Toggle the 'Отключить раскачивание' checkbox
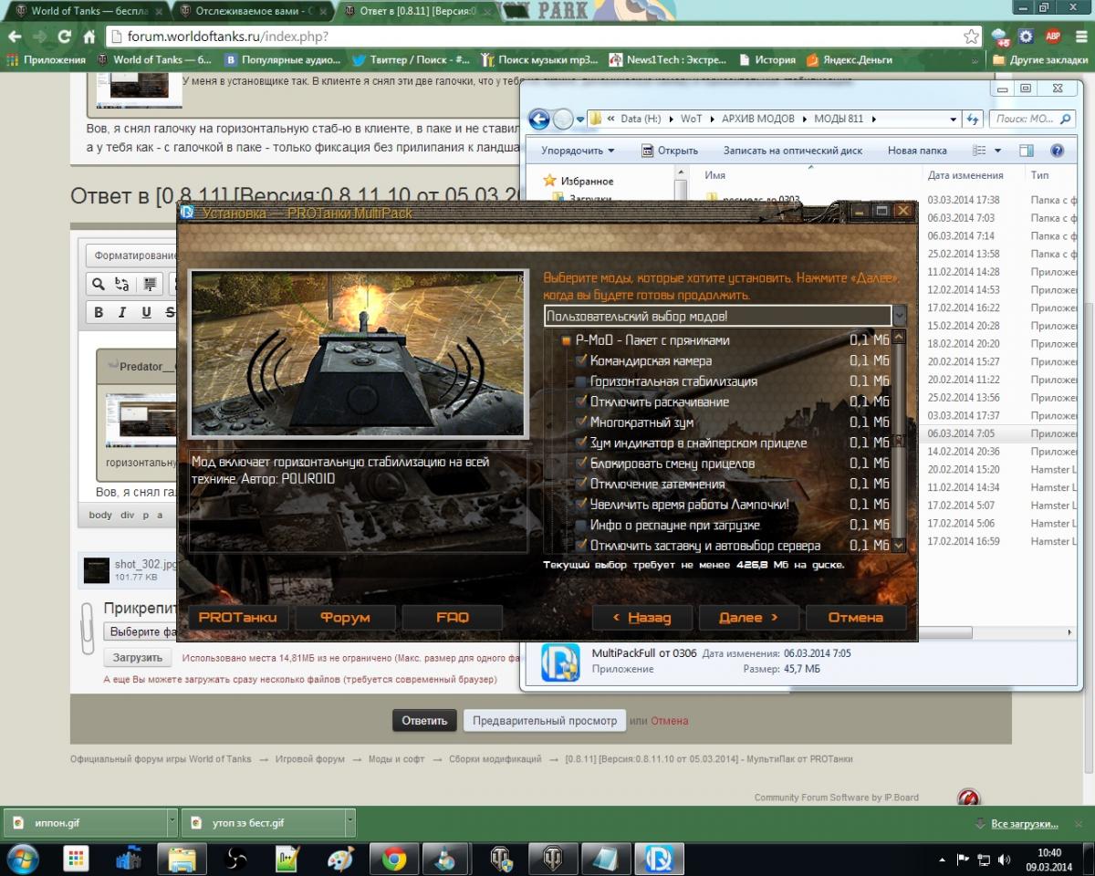Viewport: 1095px width, 876px height. (581, 401)
